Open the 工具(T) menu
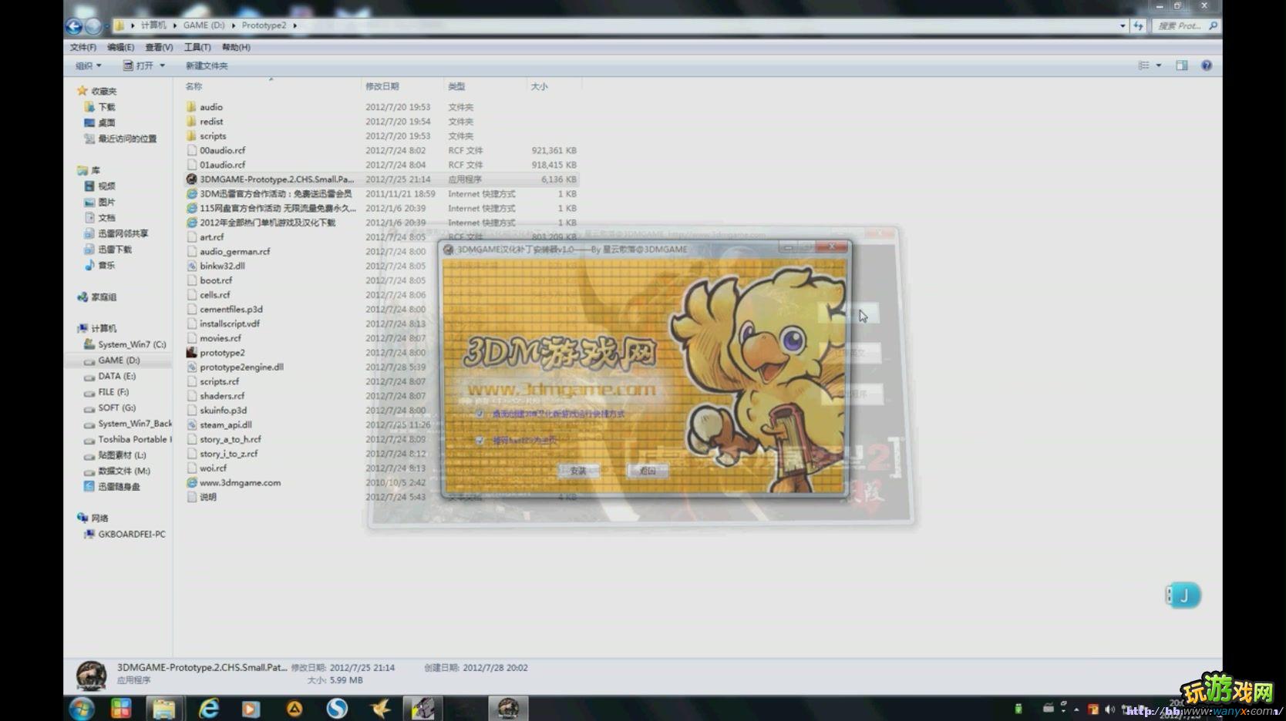Screen dimensions: 1286x721 pos(197,48)
